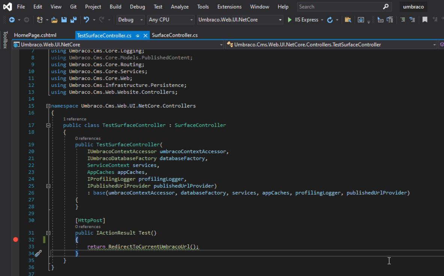Viewport: 444px width, 276px height.
Task: Click the Visual Studio logo icon
Action: tap(7, 6)
